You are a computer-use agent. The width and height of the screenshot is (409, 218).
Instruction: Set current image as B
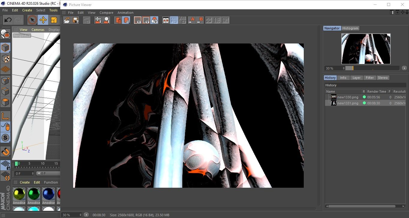point(200,20)
